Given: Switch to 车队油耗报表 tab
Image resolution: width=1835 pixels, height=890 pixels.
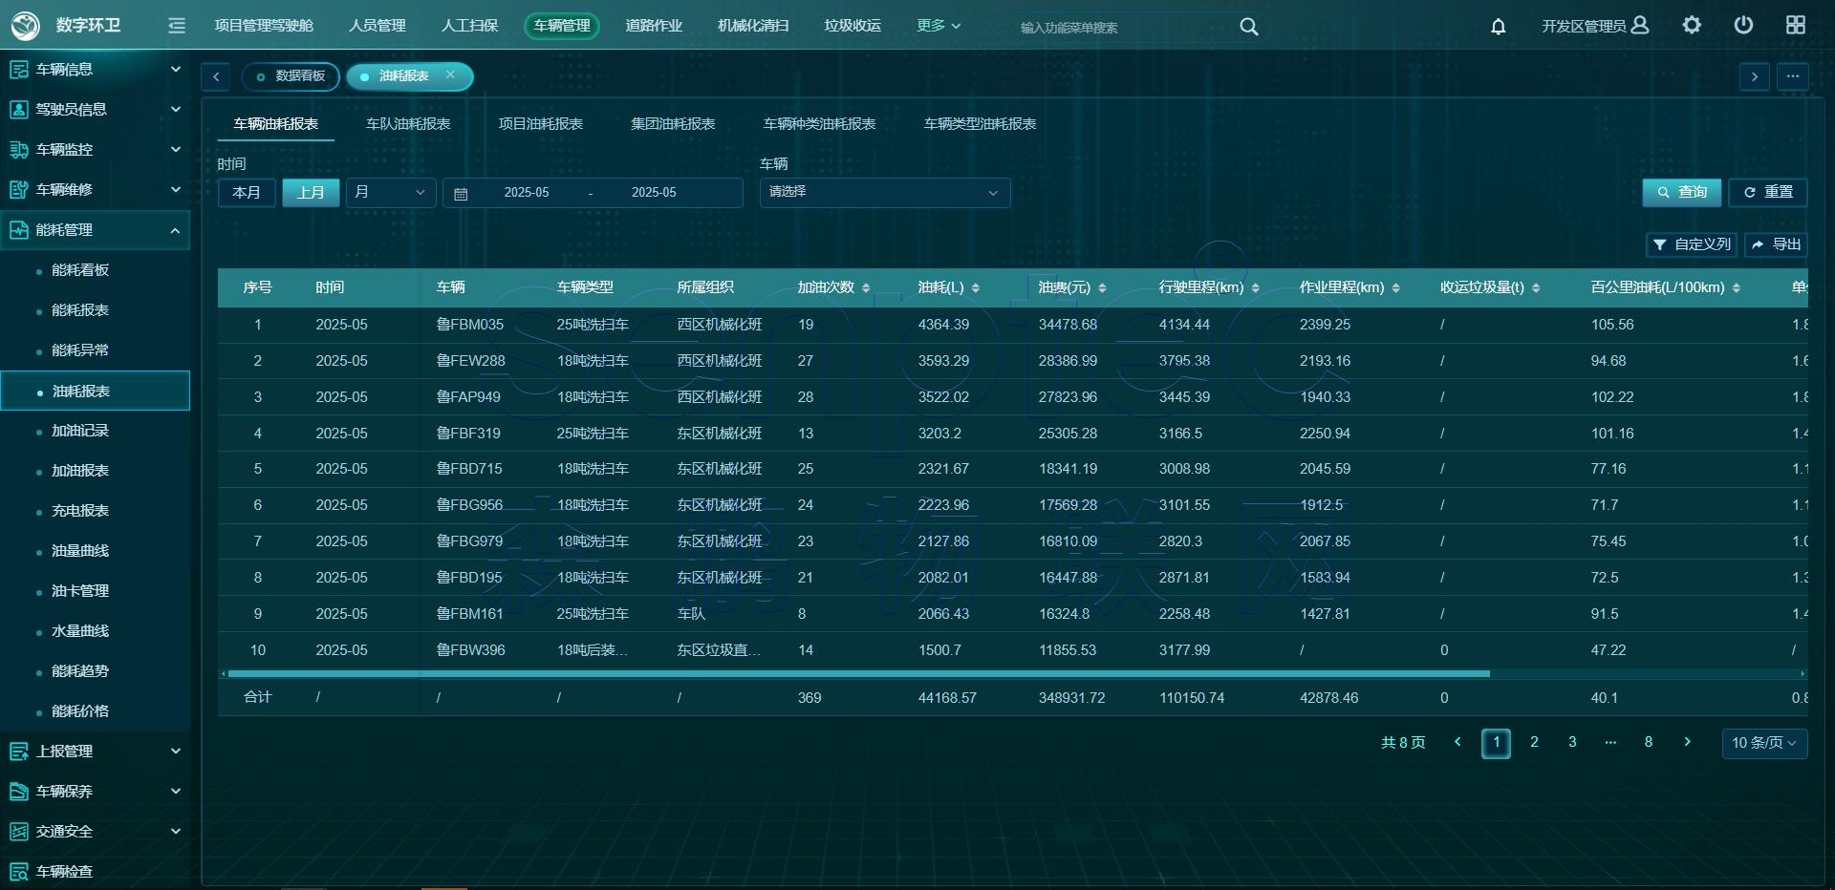Looking at the screenshot, I should click(x=408, y=124).
